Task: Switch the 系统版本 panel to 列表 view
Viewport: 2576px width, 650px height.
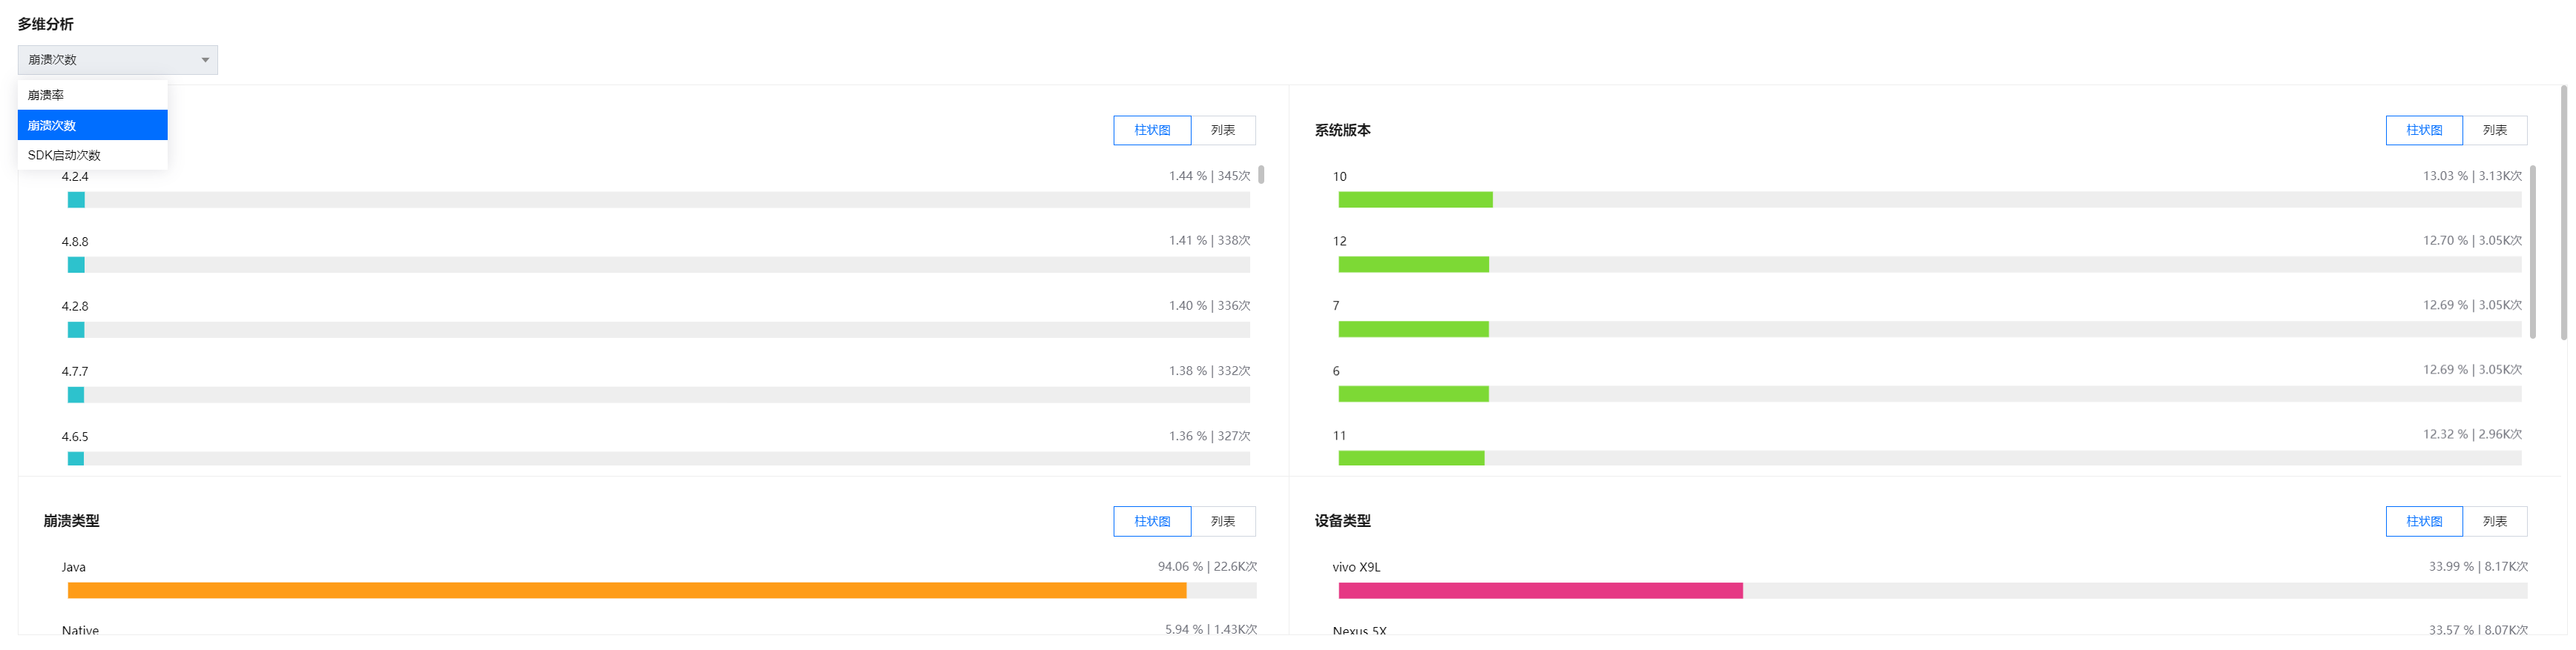Action: point(2494,130)
